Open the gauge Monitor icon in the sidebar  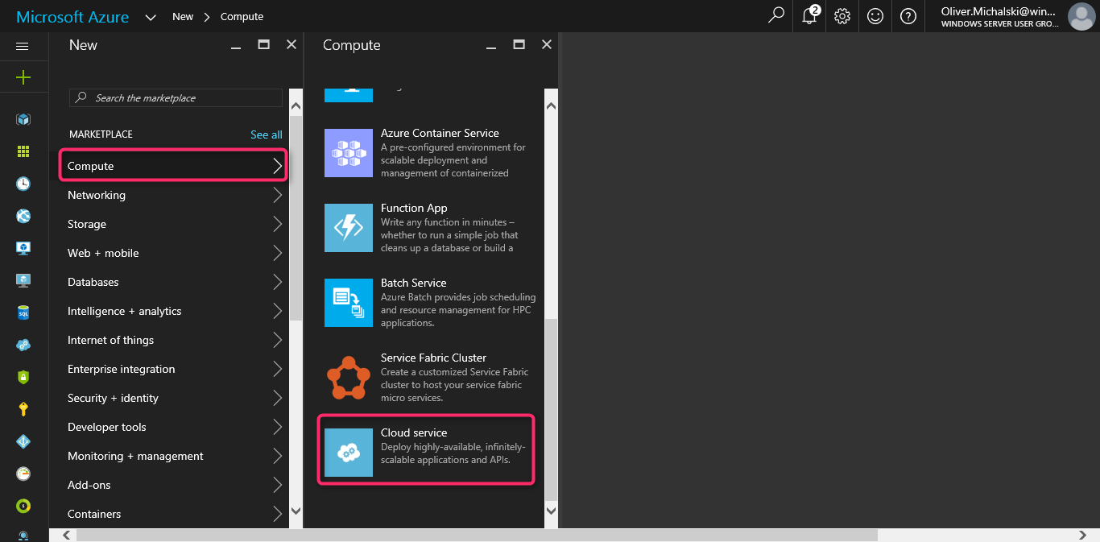[23, 474]
